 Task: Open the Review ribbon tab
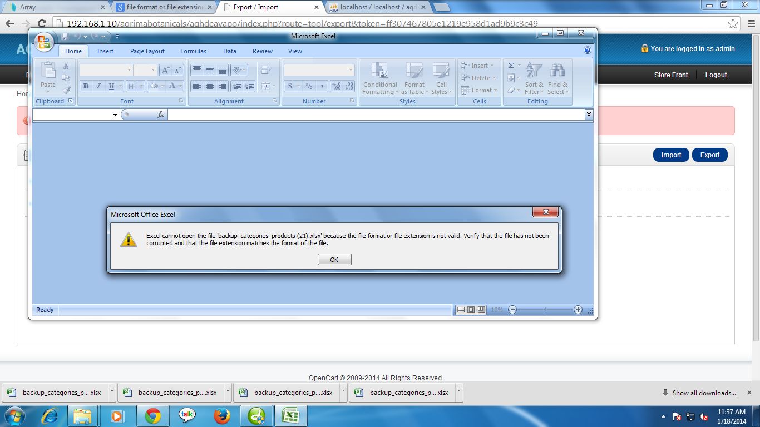(x=263, y=51)
